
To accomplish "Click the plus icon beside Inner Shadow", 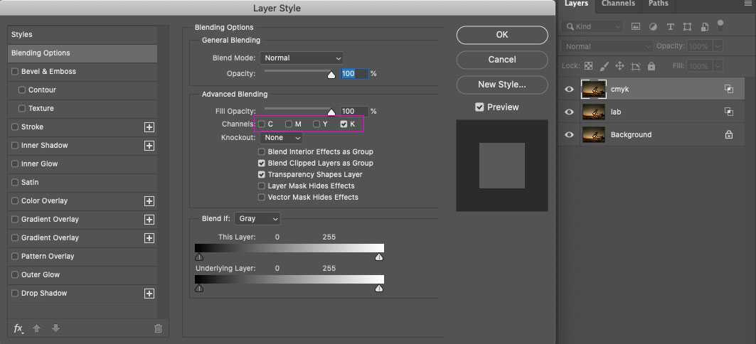I will point(149,146).
